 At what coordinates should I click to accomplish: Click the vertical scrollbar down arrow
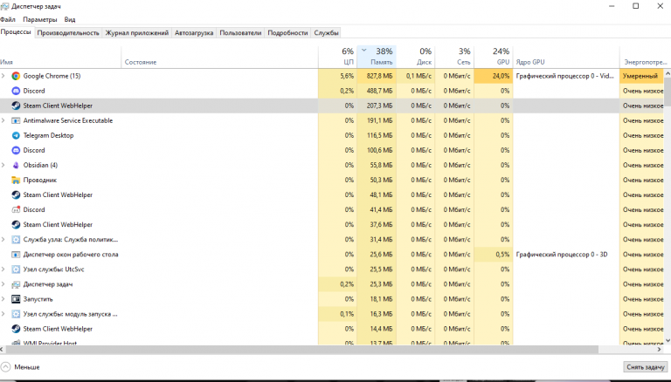click(x=668, y=340)
